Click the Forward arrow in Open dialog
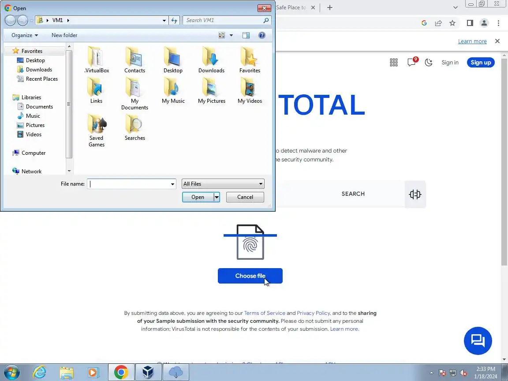 click(x=22, y=20)
